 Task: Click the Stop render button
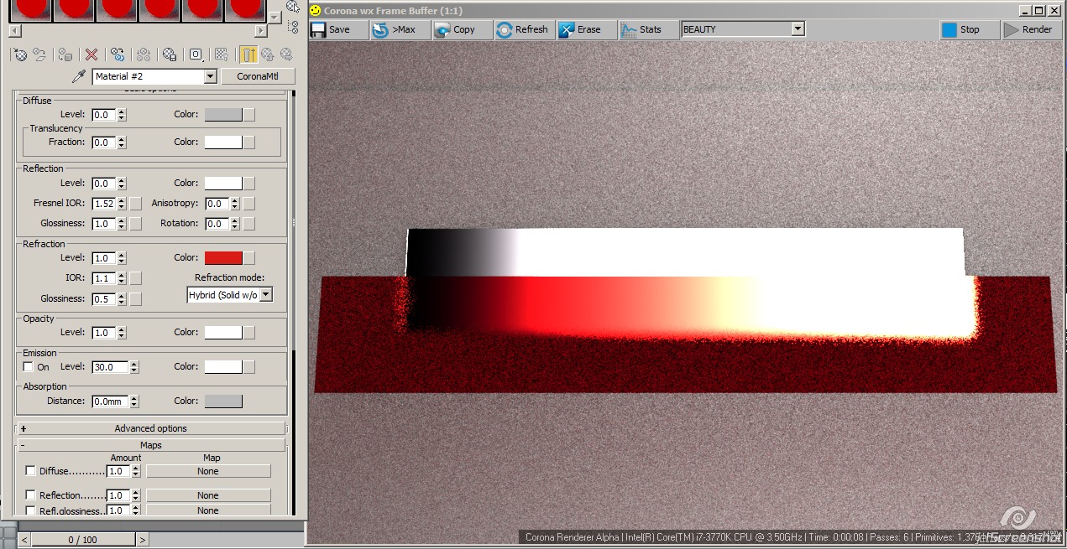(970, 29)
